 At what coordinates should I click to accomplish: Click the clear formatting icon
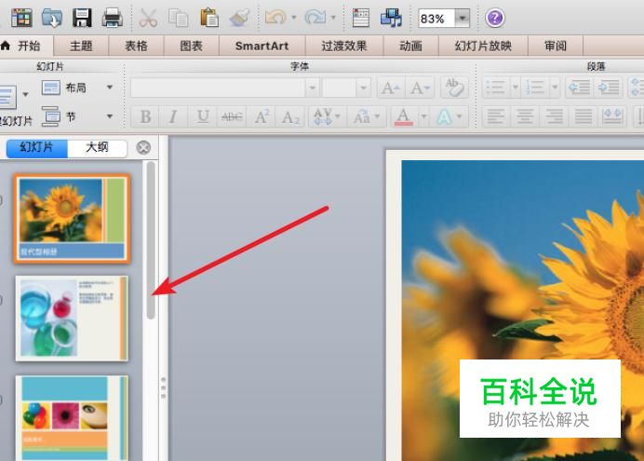[x=454, y=88]
